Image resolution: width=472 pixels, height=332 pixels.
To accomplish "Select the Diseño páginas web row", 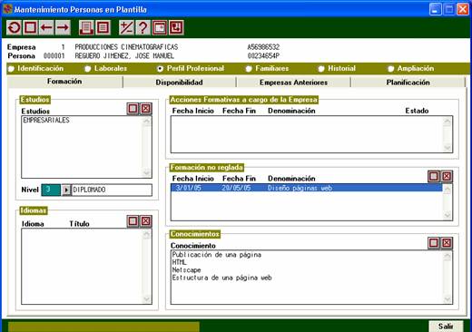I will pyautogui.click(x=307, y=188).
